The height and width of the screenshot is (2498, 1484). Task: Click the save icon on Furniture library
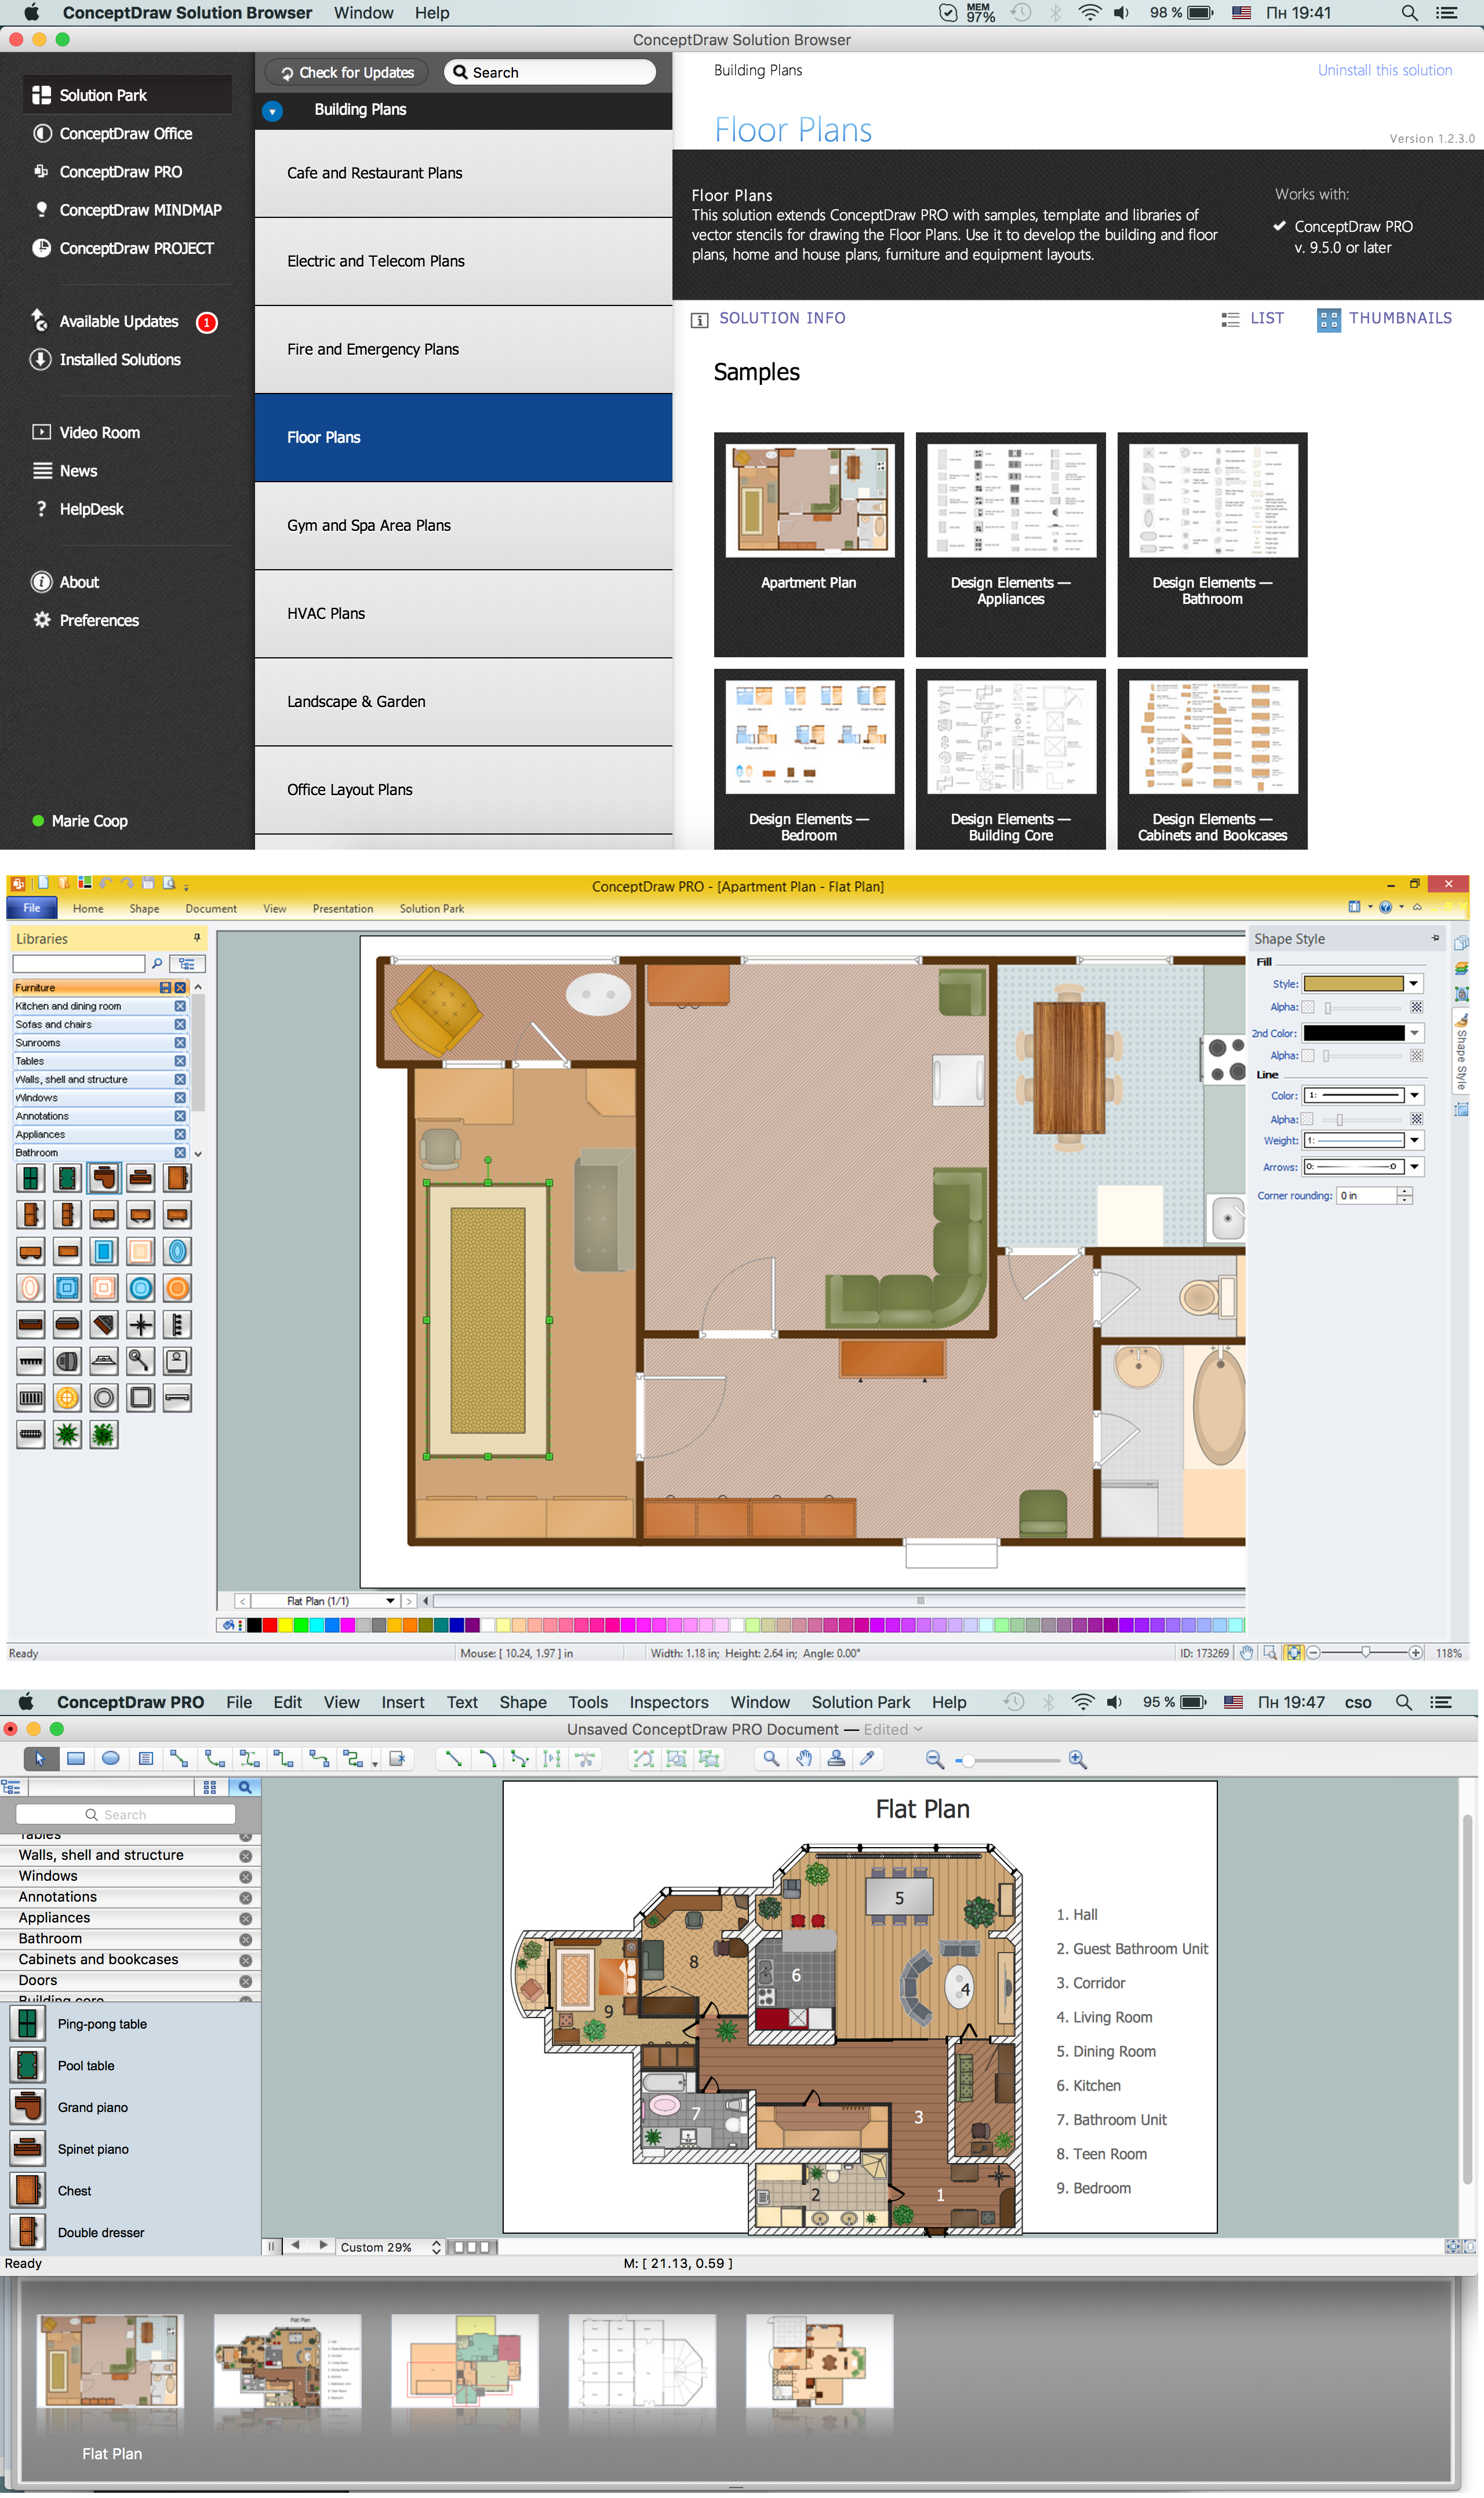point(165,988)
